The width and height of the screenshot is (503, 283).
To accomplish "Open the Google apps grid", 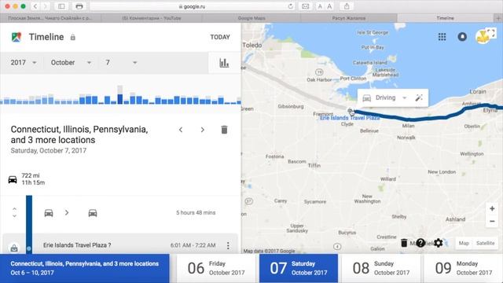I will pos(442,37).
